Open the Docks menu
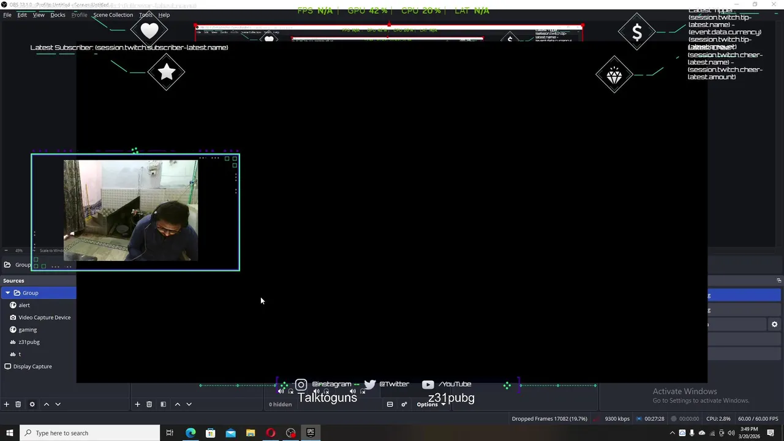Image resolution: width=784 pixels, height=441 pixels. [58, 15]
